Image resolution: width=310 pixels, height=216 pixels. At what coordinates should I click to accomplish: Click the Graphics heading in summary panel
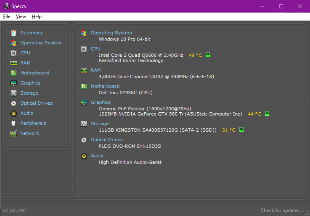click(x=101, y=102)
